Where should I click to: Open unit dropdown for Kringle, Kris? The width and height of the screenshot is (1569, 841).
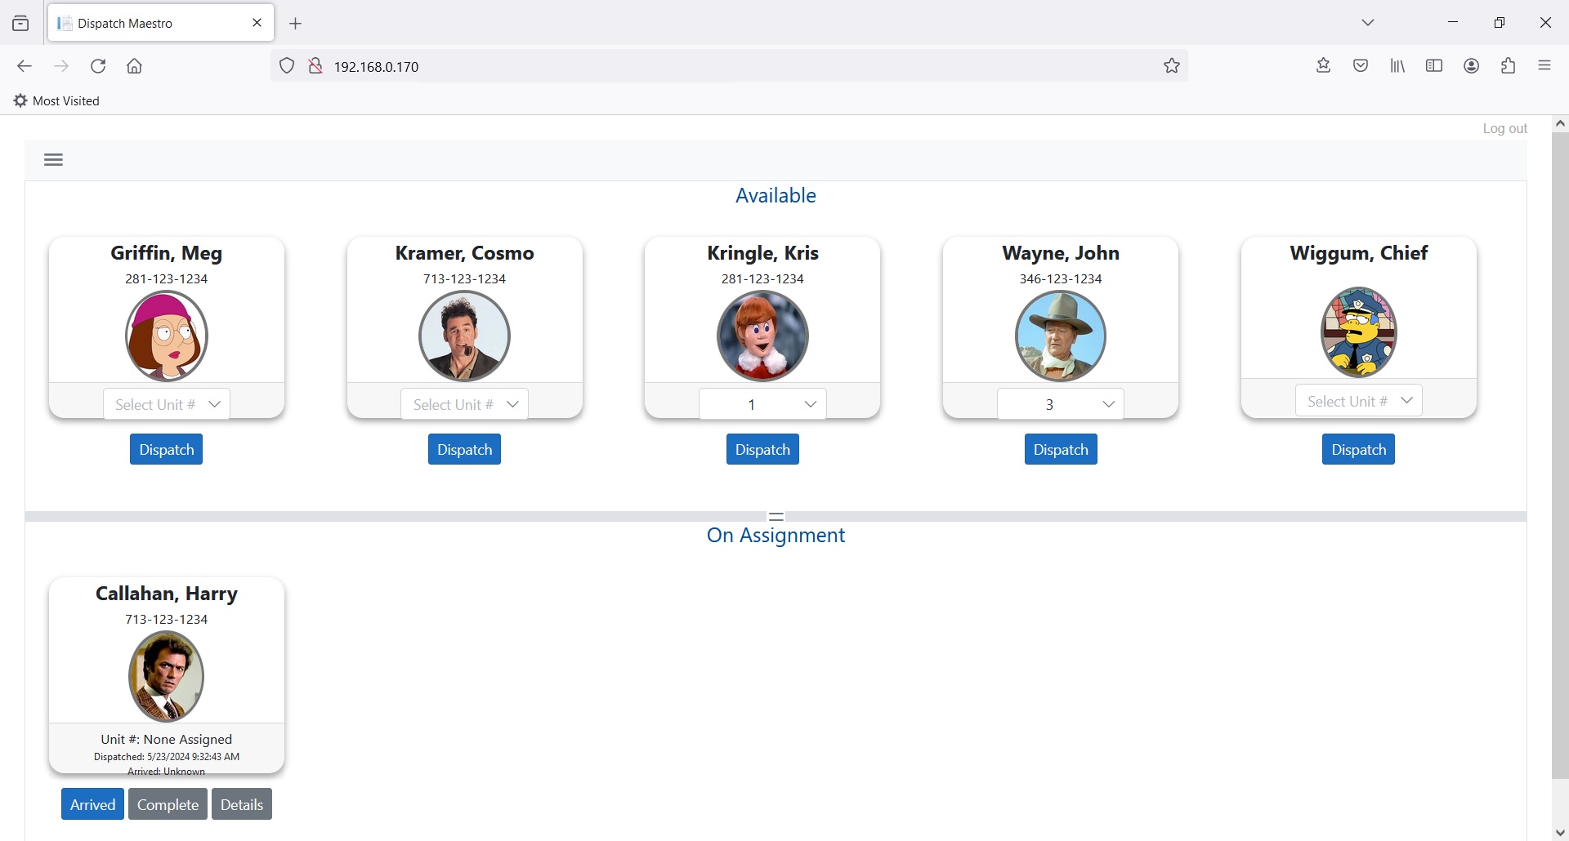click(762, 404)
